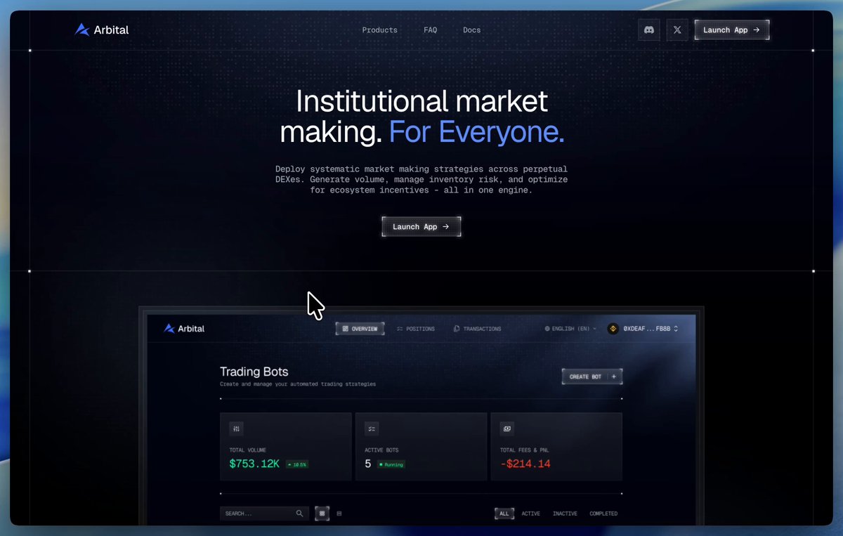
Task: Click the Arbital logo in the site header
Action: (x=102, y=30)
